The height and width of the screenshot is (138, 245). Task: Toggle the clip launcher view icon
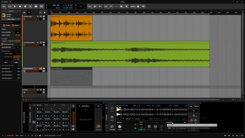(x=24, y=12)
